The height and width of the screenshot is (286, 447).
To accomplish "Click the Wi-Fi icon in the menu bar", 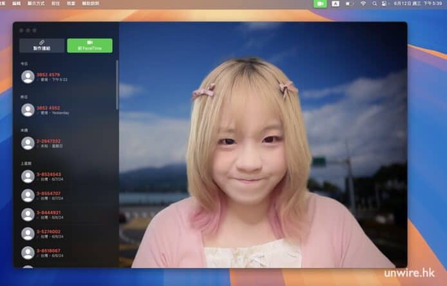I will tap(363, 4).
